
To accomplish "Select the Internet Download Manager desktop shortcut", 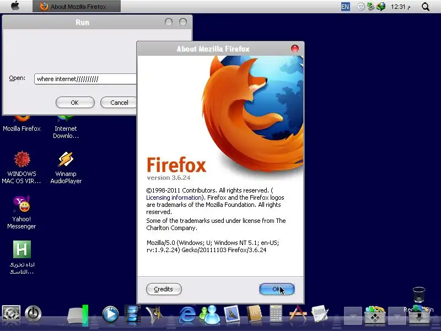I will point(66,128).
